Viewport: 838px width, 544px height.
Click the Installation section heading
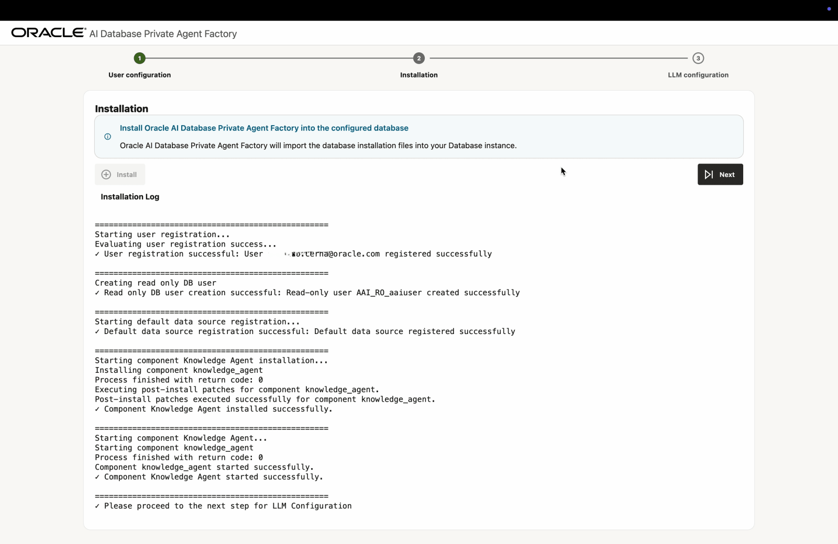[122, 109]
